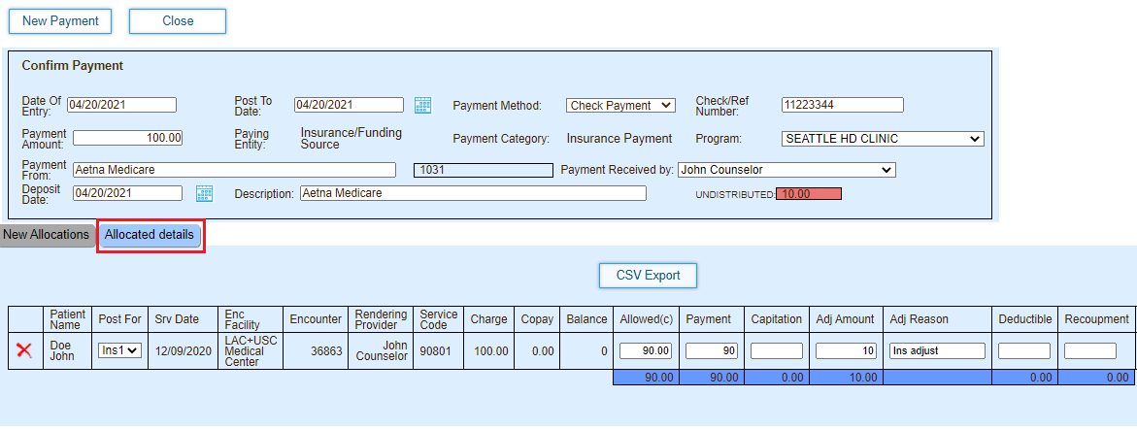Image resolution: width=1137 pixels, height=430 pixels.
Task: Open the Program dropdown showing SEATTLE HD CLINIC
Action: tap(883, 139)
